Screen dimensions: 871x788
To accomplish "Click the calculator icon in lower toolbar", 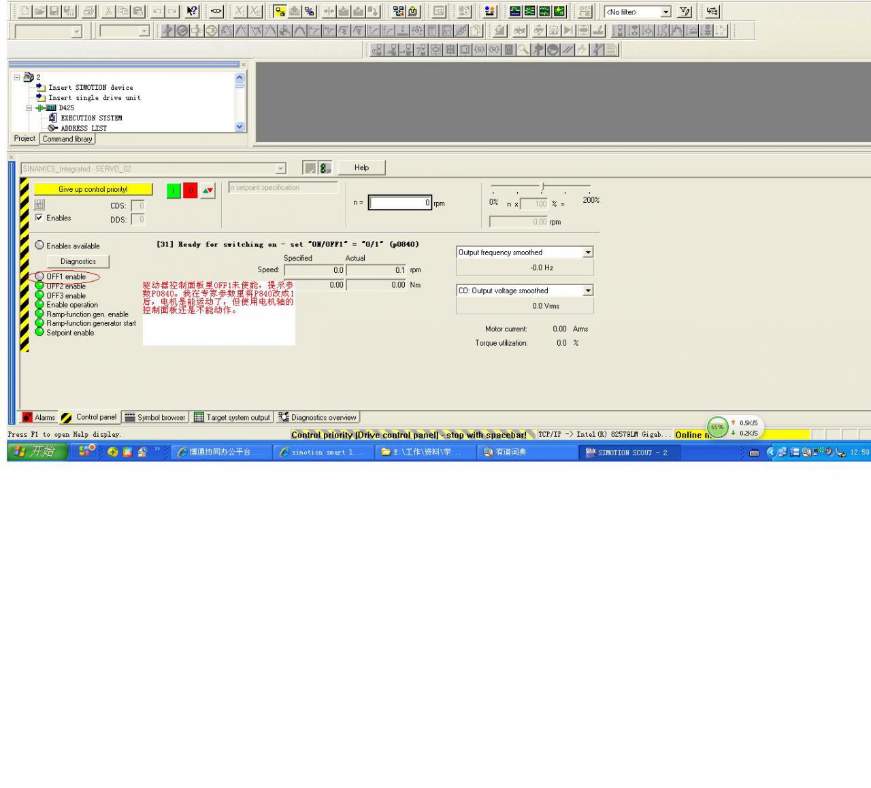I will point(508,49).
